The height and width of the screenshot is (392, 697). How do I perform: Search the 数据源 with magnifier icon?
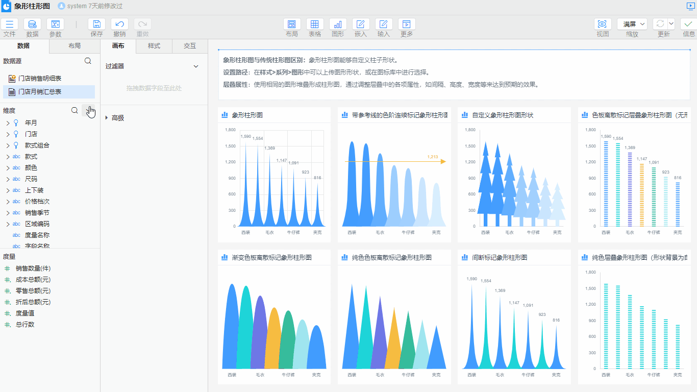point(88,61)
